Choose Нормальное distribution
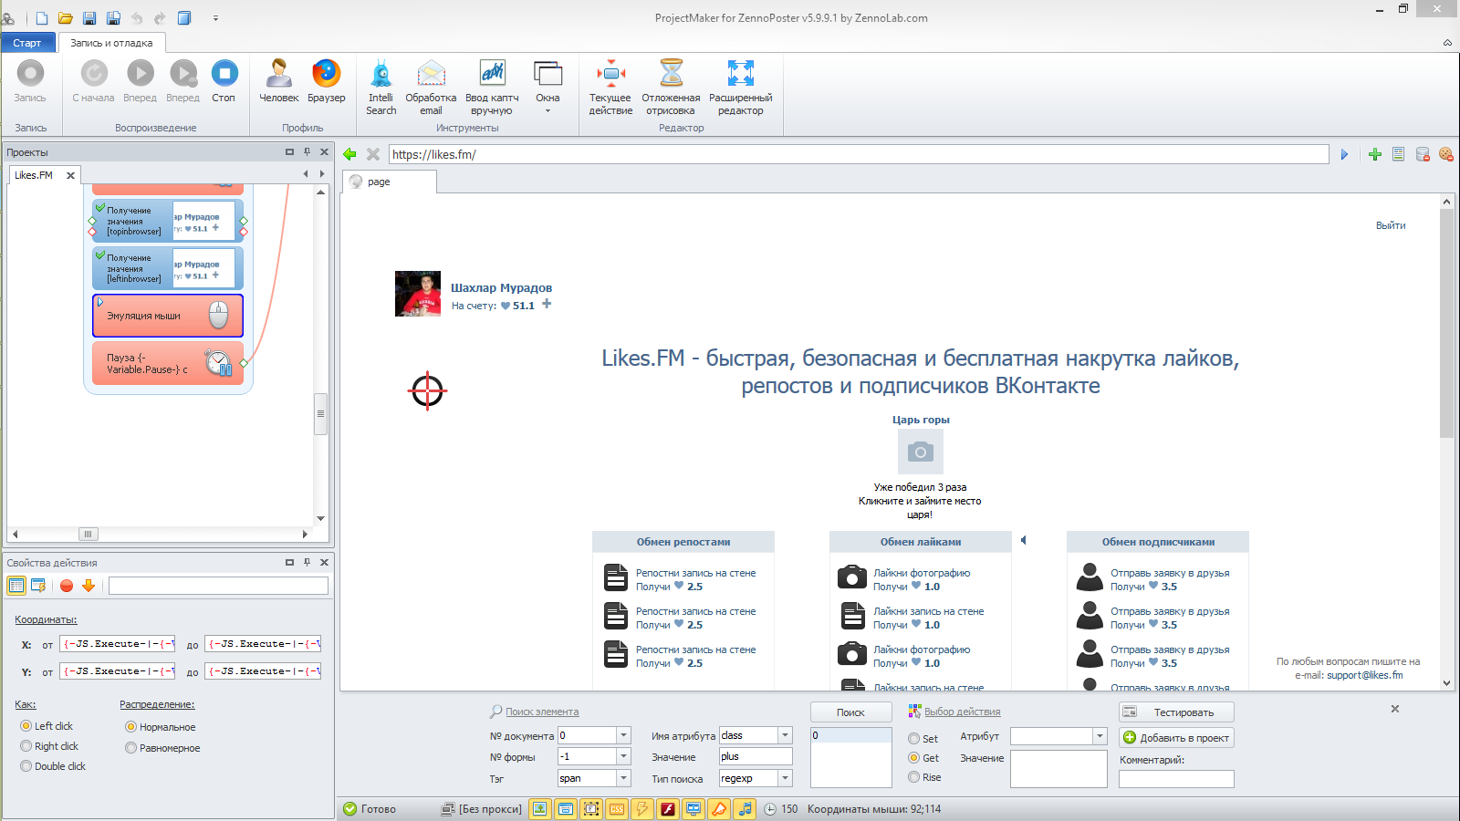The image size is (1460, 821). click(x=161, y=727)
